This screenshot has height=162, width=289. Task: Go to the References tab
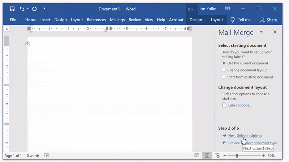pyautogui.click(x=96, y=20)
